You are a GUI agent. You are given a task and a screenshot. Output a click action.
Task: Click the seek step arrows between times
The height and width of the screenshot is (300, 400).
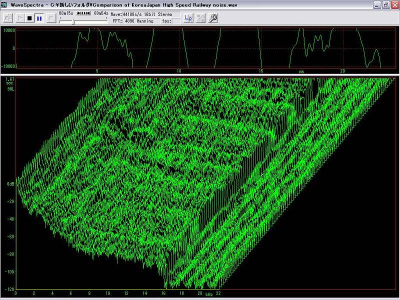pyautogui.click(x=83, y=14)
